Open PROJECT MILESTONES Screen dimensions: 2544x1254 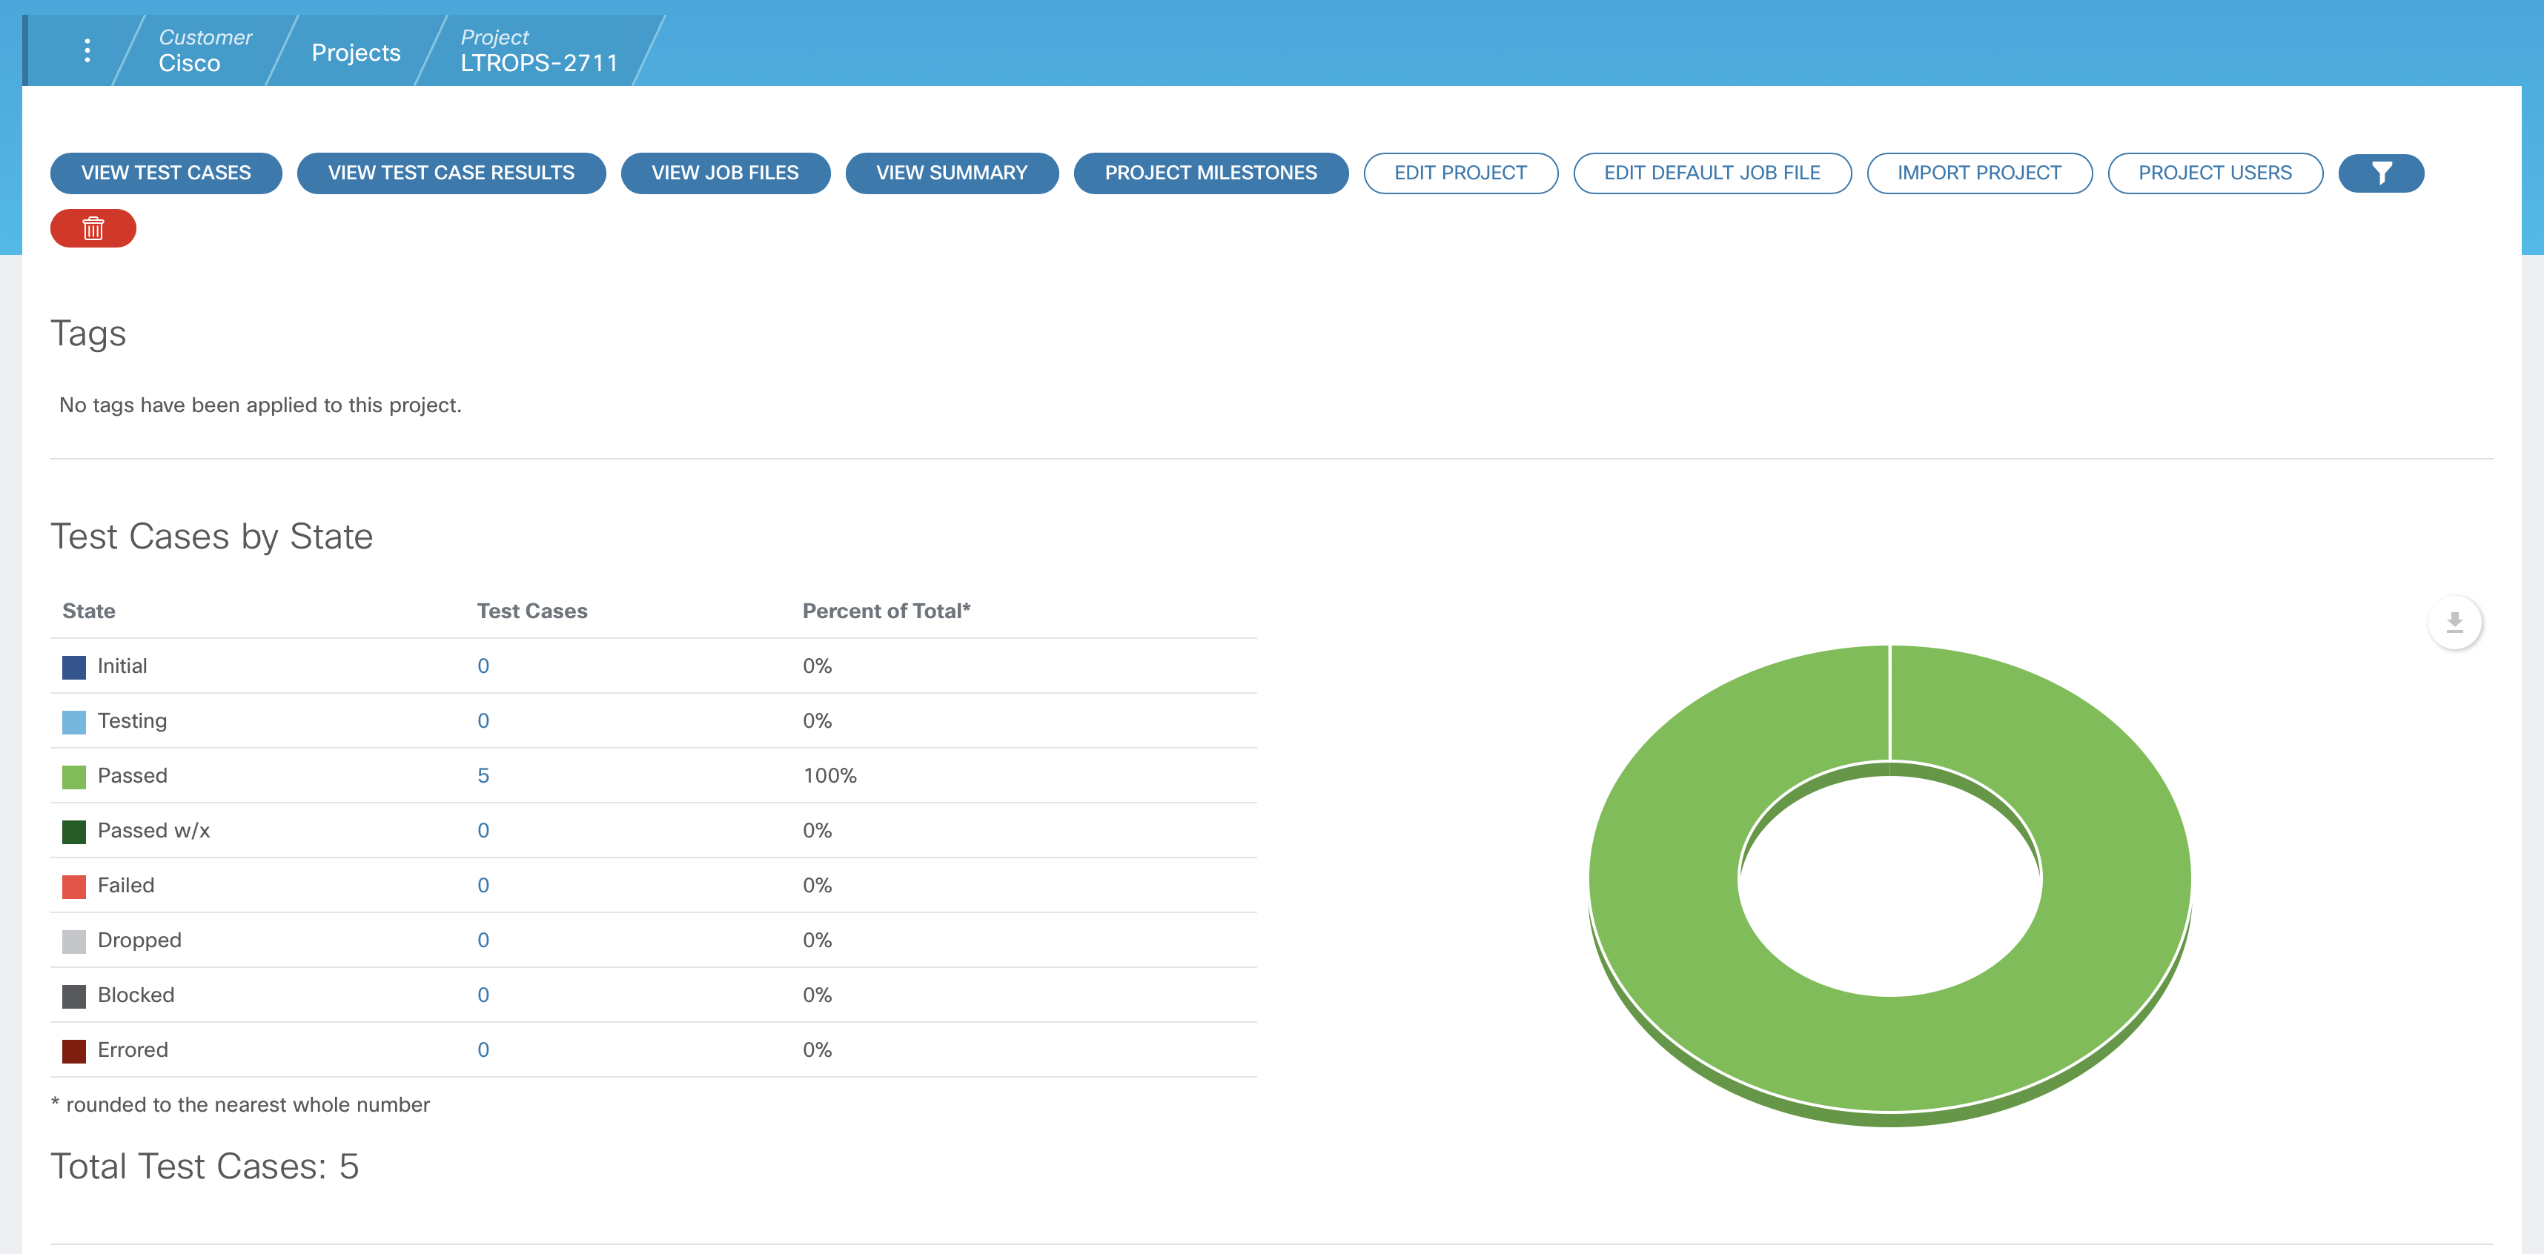[x=1210, y=173]
